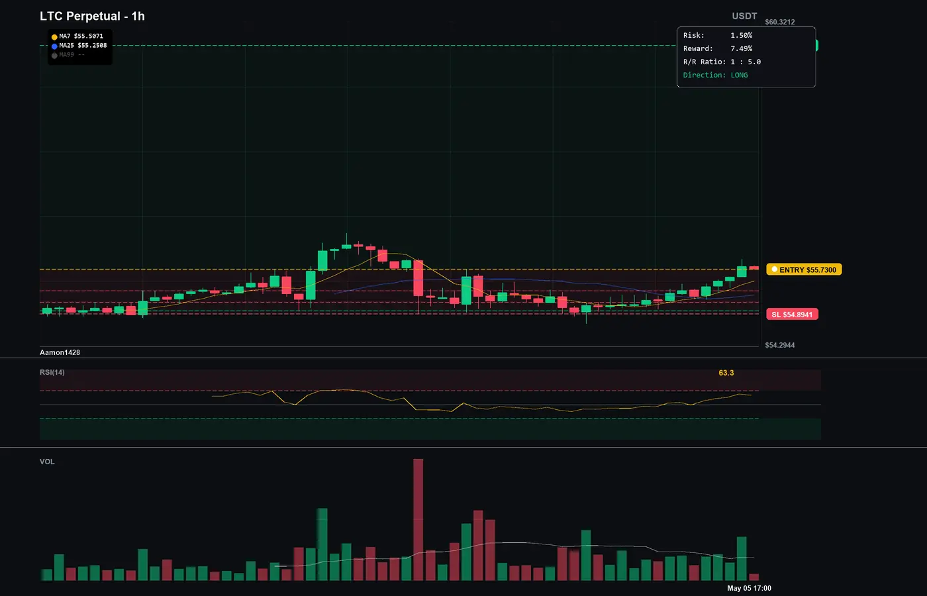Click the last green candle before entry
This screenshot has width=927, height=596.
click(742, 268)
